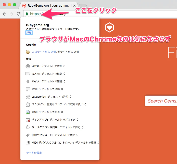The width and height of the screenshot is (177, 164).
Task: Click the notification 通知 speech bubble icon
Action: click(x=28, y=89)
